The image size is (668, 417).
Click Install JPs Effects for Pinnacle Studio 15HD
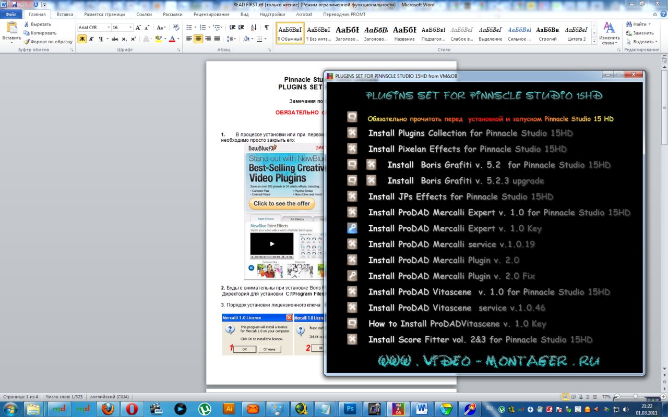point(461,197)
